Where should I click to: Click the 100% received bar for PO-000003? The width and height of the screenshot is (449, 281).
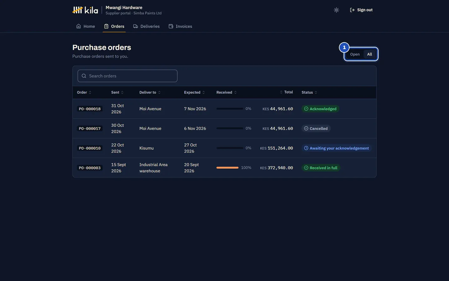(227, 168)
